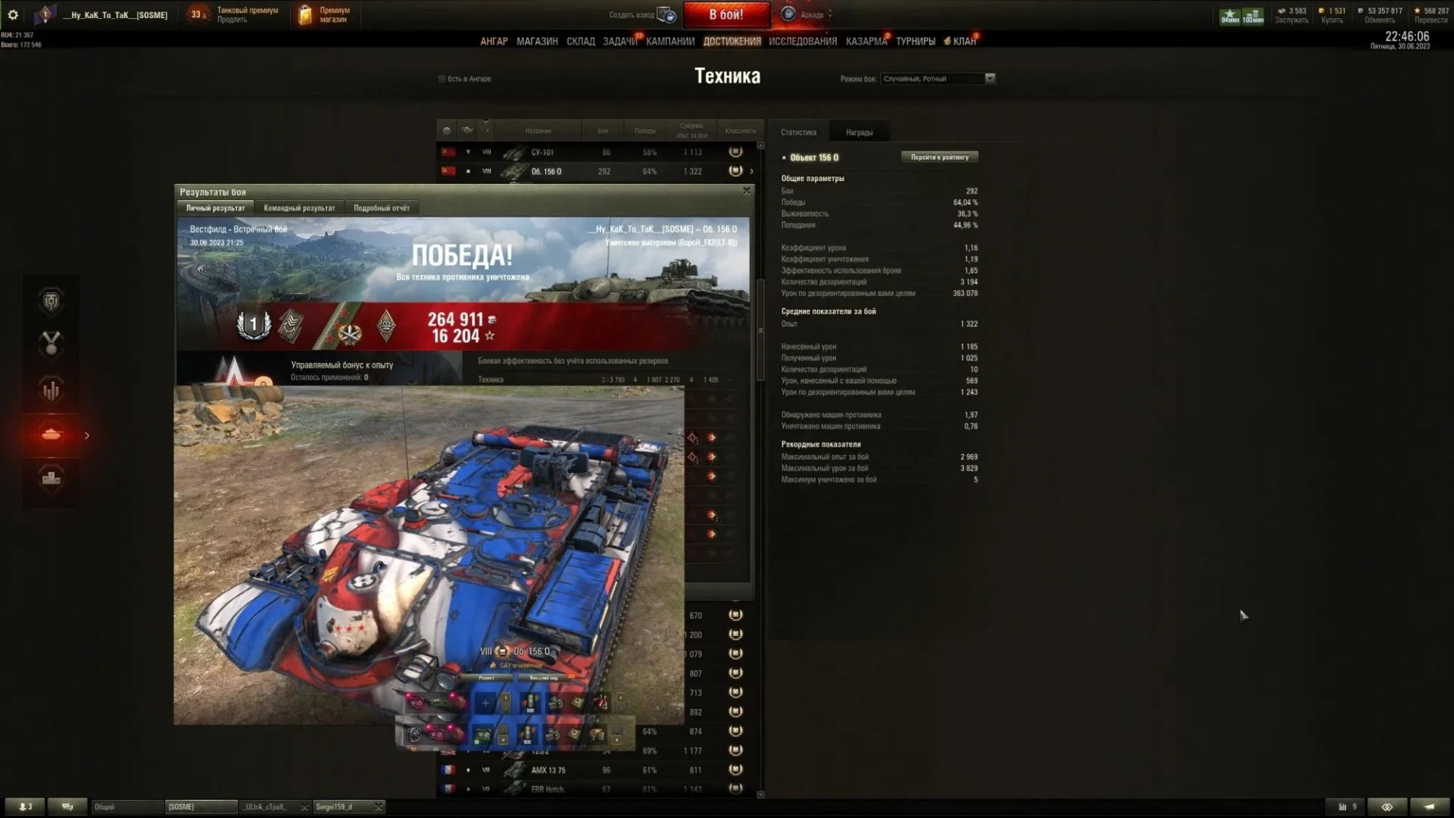Open the statistics bar-chart sidebar icon
Screen dimensions: 1454x818
click(51, 390)
